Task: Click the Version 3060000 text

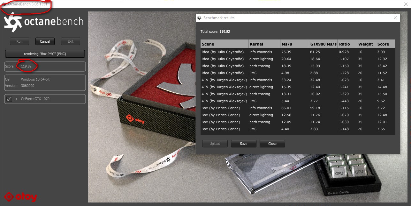Action: click(x=19, y=86)
